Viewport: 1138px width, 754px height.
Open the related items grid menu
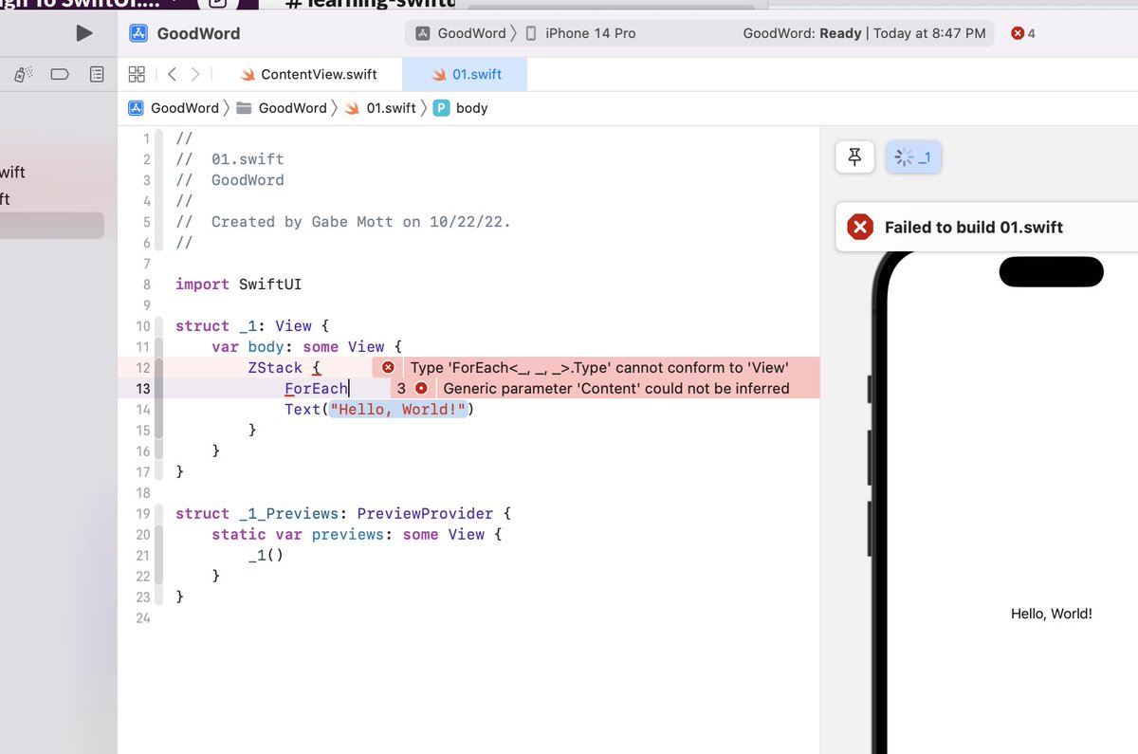[137, 74]
